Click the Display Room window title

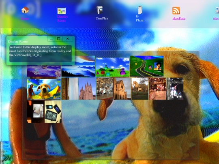point(18,41)
